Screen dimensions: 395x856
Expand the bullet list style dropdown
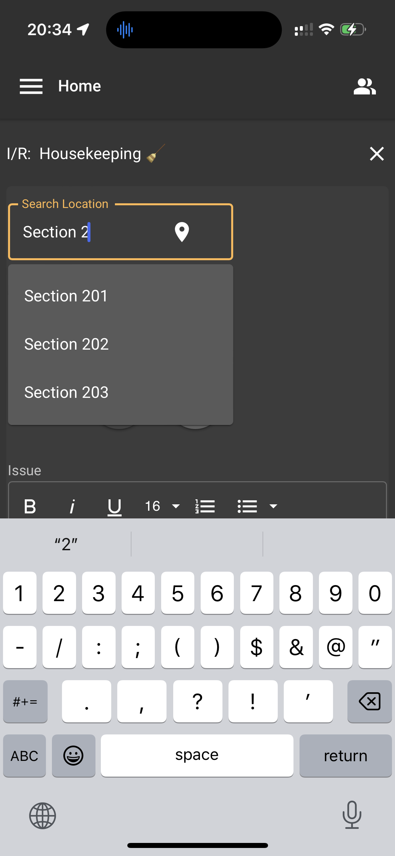273,506
